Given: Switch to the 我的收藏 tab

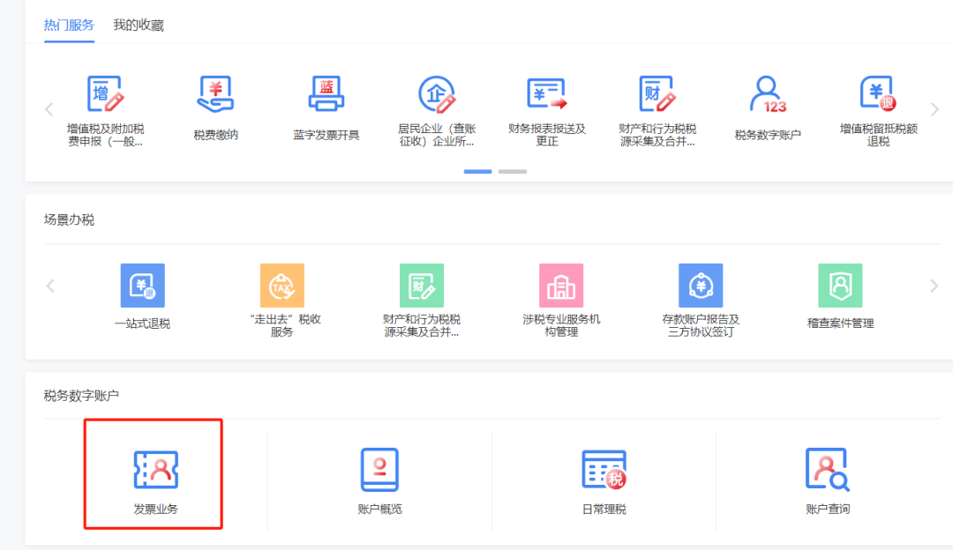Looking at the screenshot, I should (138, 26).
